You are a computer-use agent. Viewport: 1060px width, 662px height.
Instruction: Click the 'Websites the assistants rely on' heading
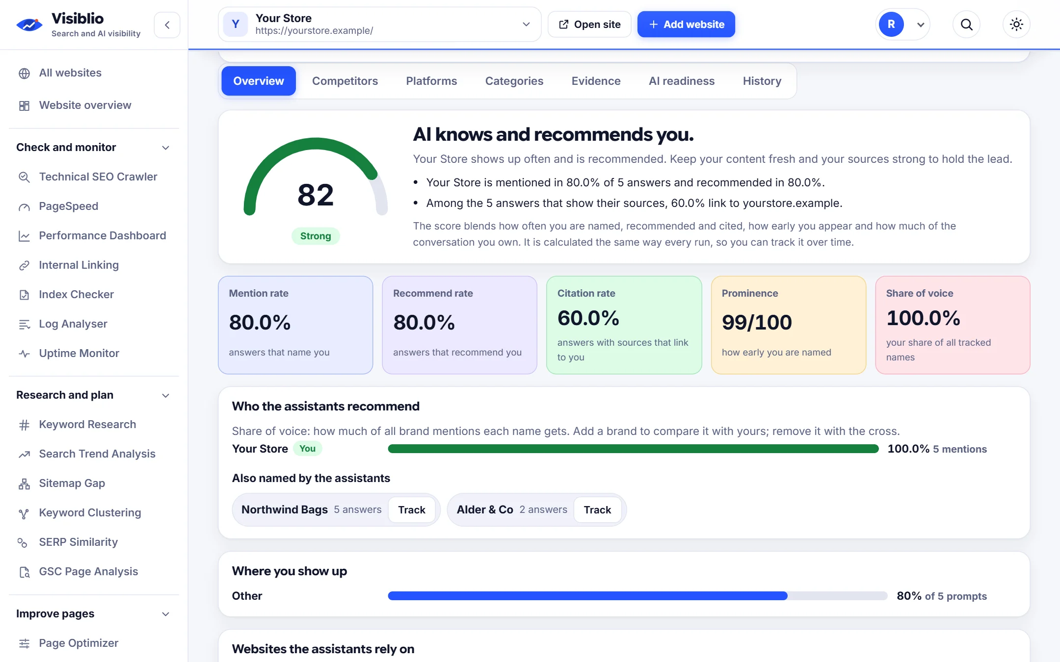click(x=323, y=649)
